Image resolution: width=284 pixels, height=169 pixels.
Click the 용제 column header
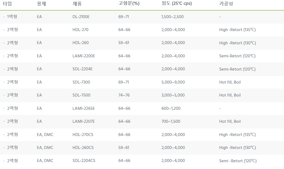(41, 4)
